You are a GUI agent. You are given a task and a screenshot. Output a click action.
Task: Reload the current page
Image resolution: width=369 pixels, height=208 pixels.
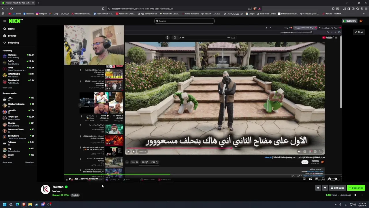12,9
